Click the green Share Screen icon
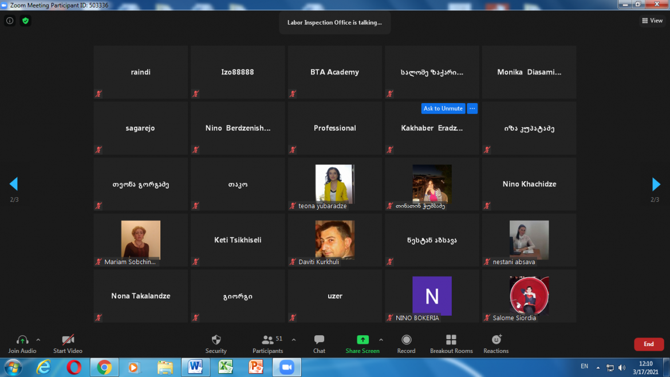Screen dimensions: 670x377 coord(362,340)
